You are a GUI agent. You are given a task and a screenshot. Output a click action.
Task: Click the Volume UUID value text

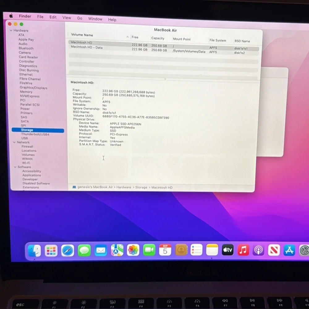tap(136, 117)
